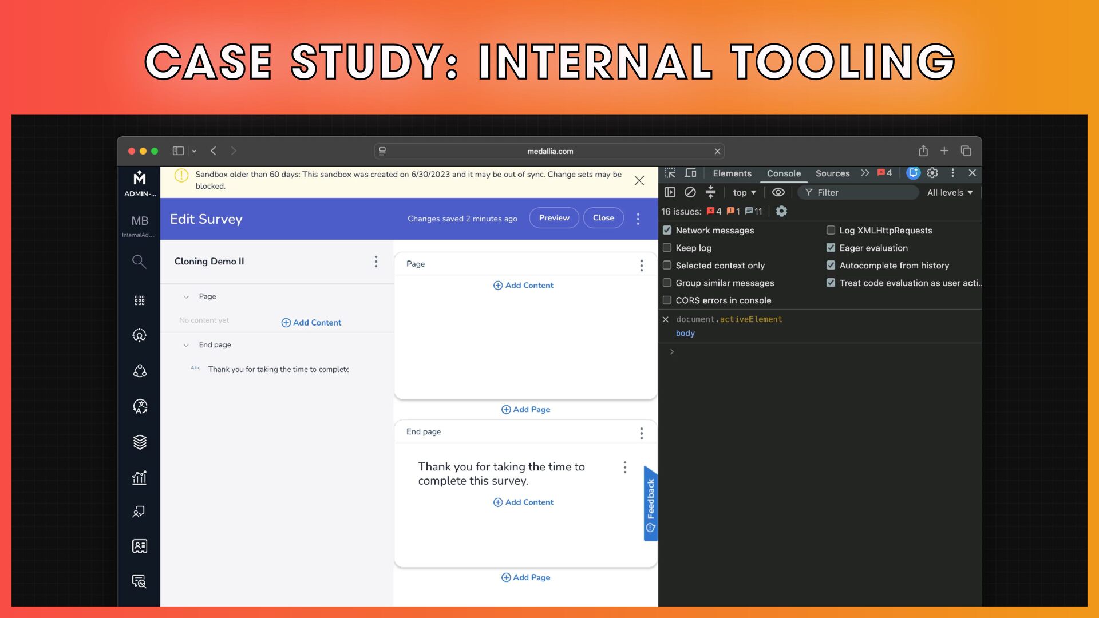Clear the console with the clear icon
1099x618 pixels.
(690, 192)
